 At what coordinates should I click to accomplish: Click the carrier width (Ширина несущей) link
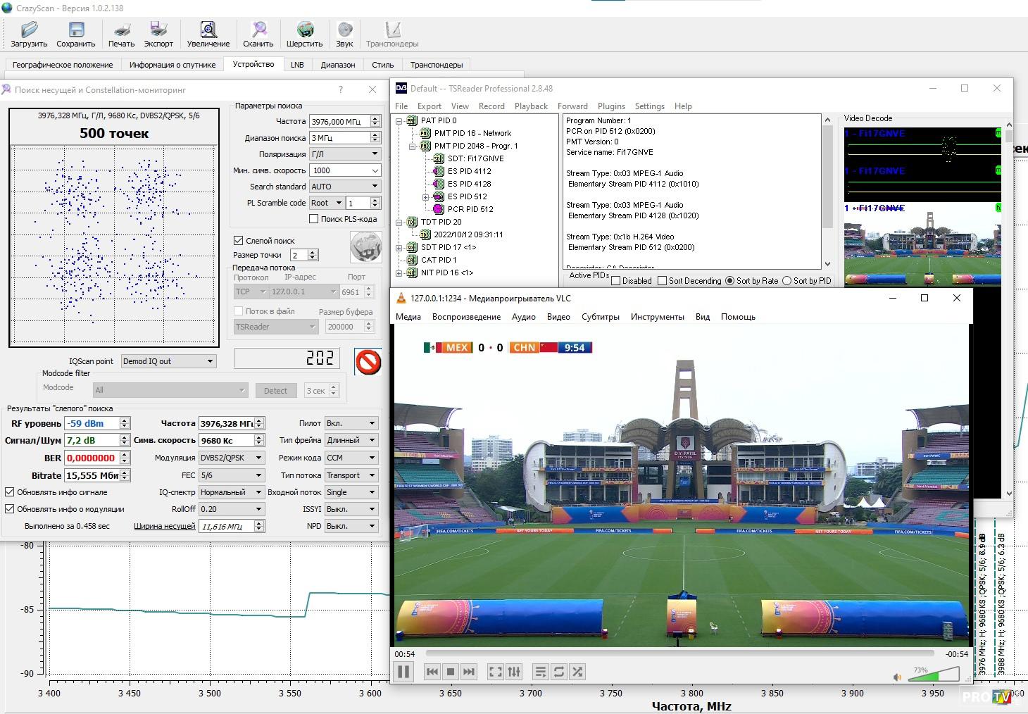(164, 526)
